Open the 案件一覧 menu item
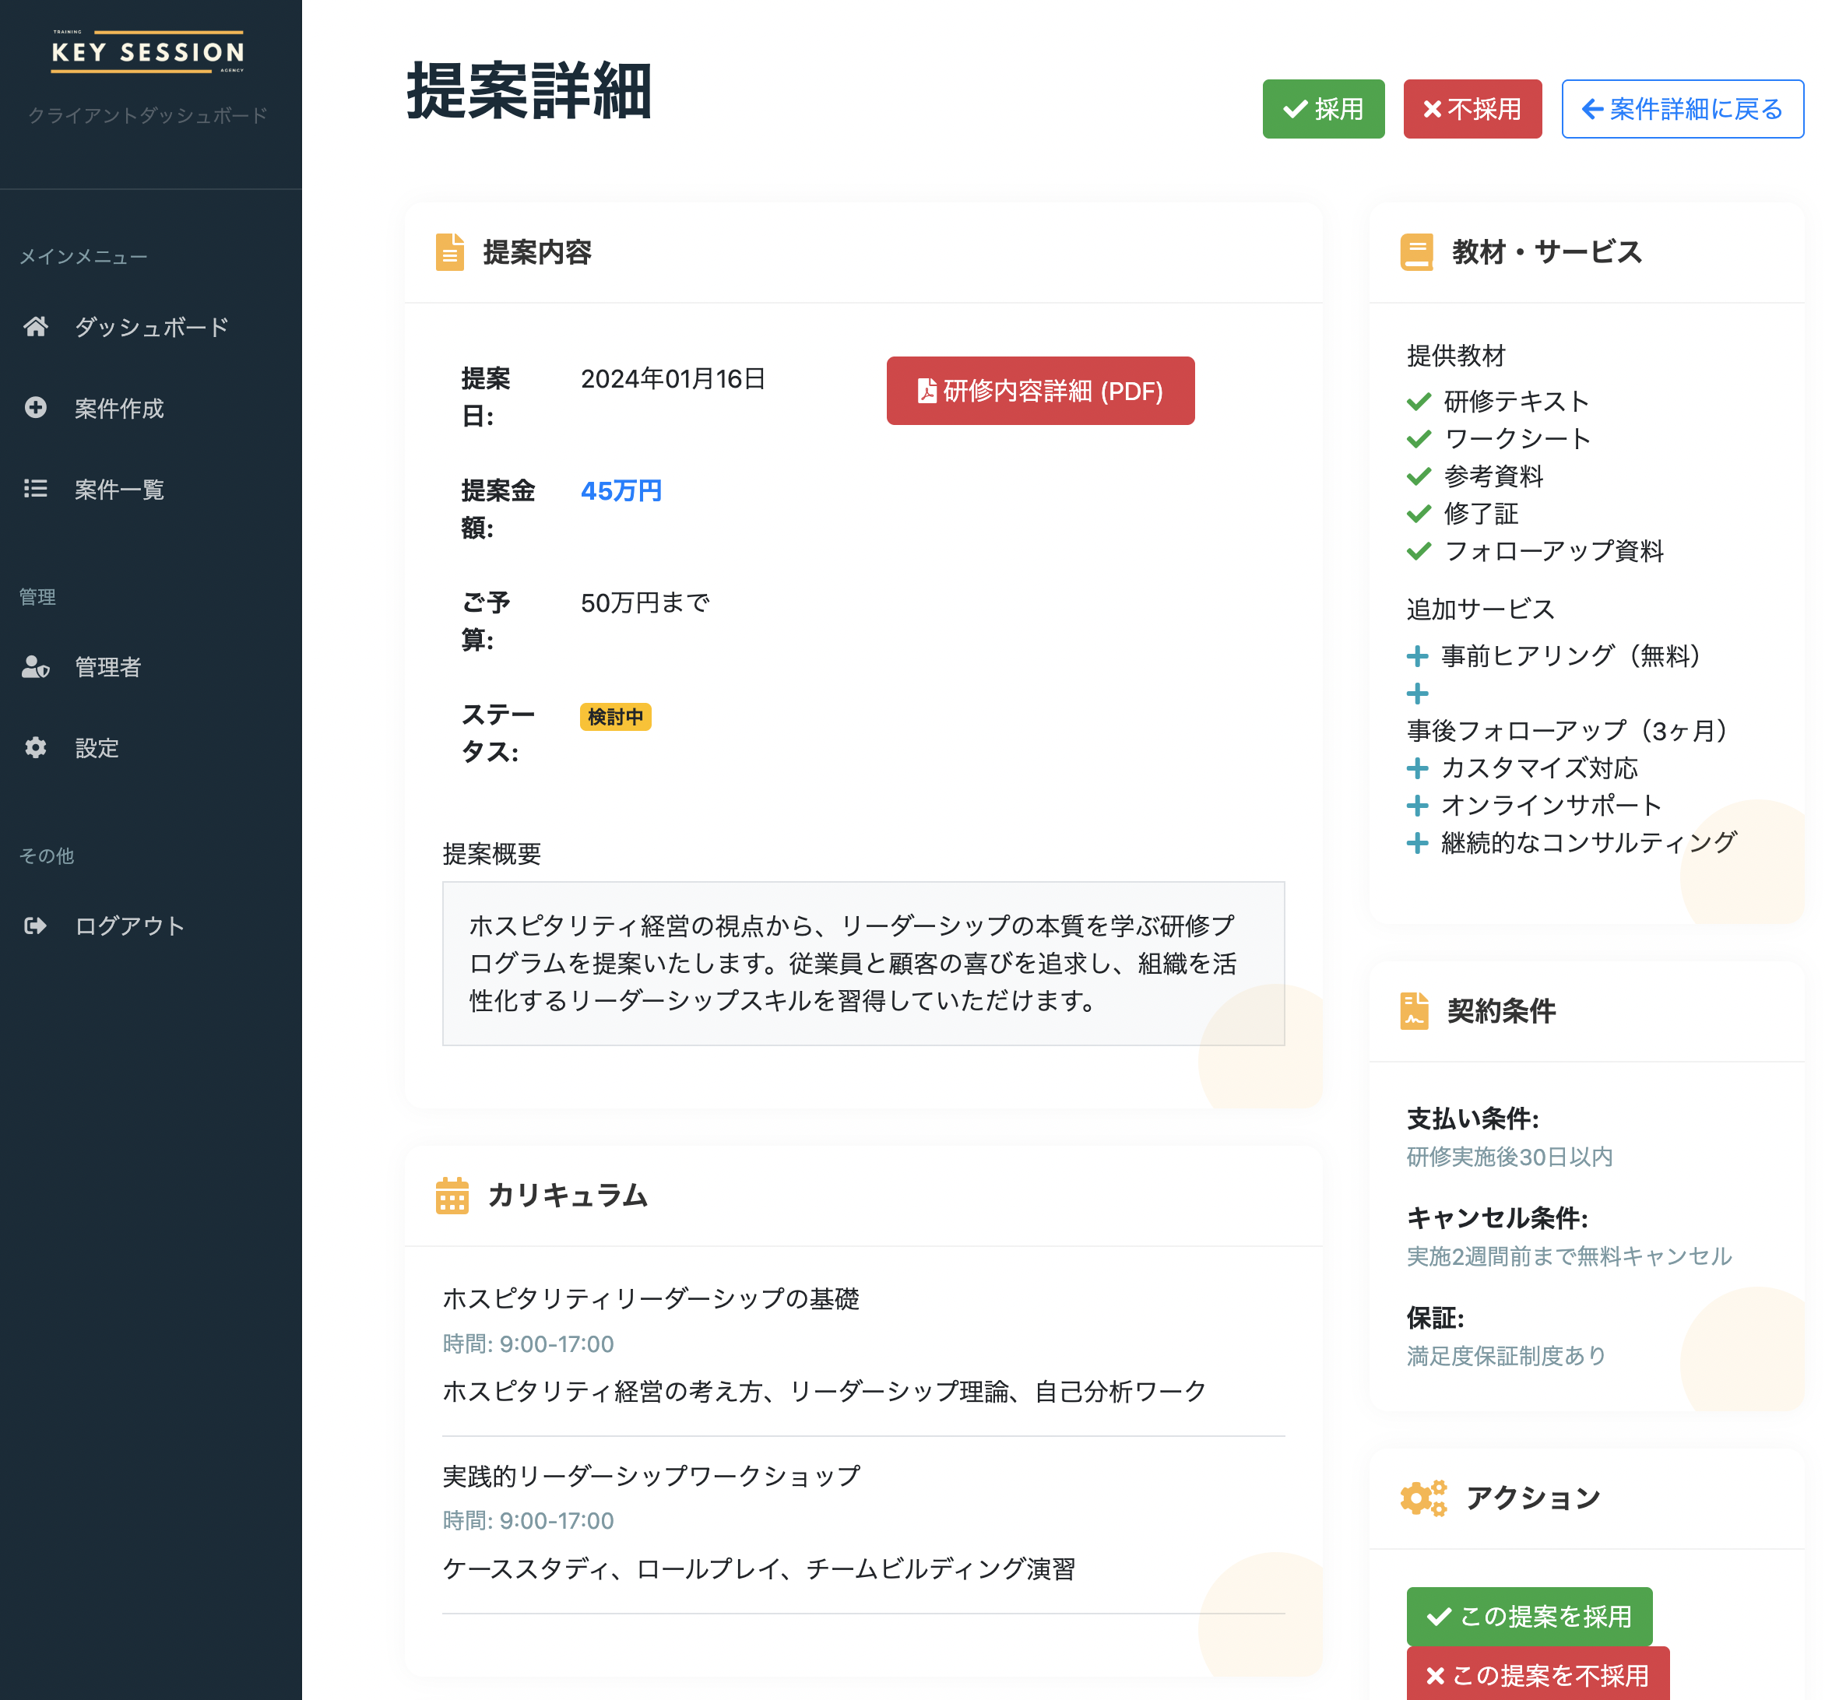Viewport: 1825px width, 1700px height. click(119, 490)
